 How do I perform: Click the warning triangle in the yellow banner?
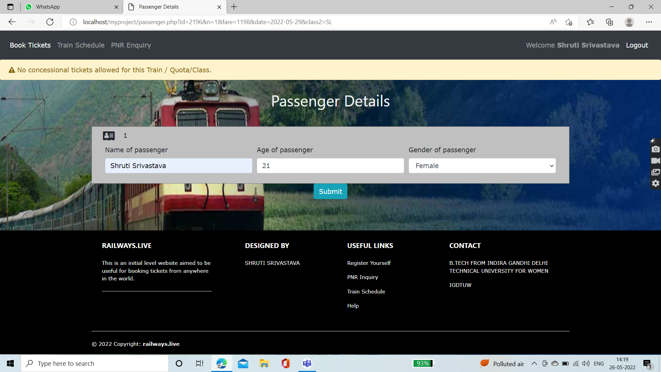[11, 70]
